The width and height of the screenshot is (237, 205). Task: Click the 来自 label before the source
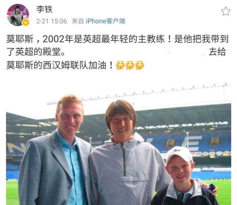[x=78, y=21]
